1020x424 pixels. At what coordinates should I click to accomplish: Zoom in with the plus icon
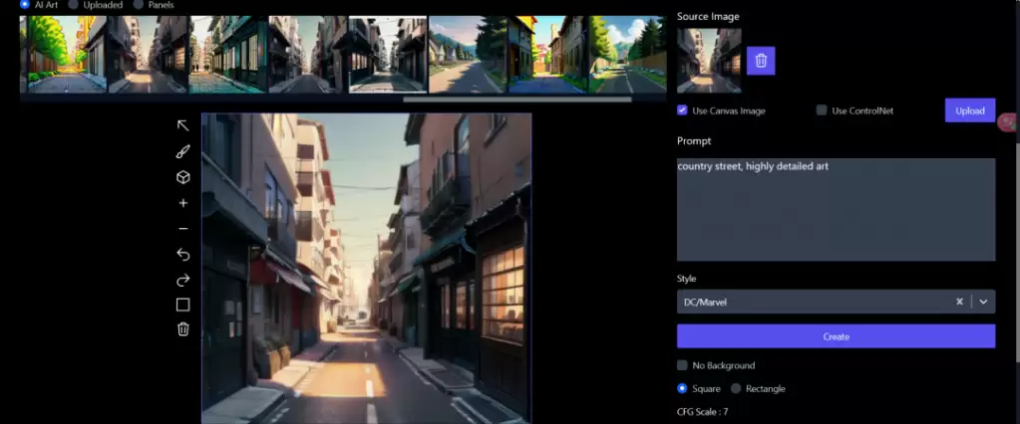182,203
